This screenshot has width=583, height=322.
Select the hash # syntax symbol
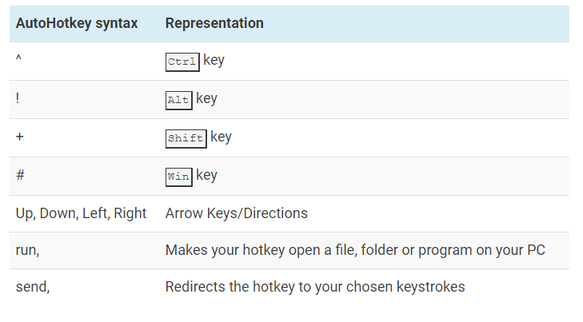tap(20, 175)
